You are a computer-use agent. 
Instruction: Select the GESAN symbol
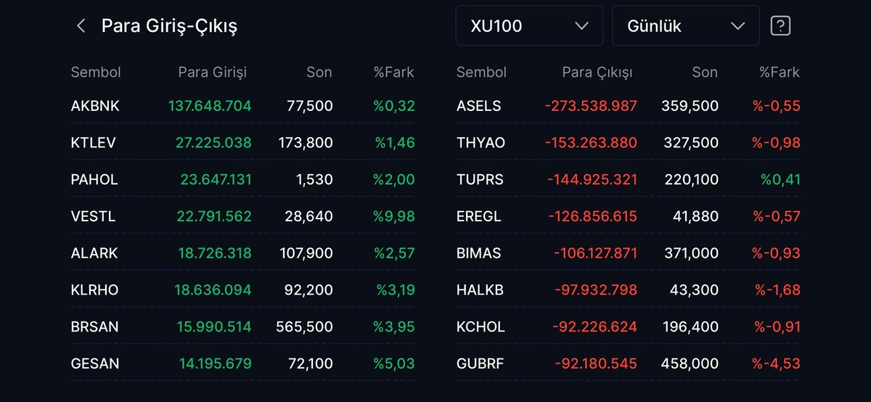pos(95,363)
